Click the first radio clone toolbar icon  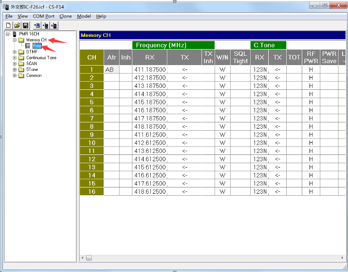coord(37,25)
